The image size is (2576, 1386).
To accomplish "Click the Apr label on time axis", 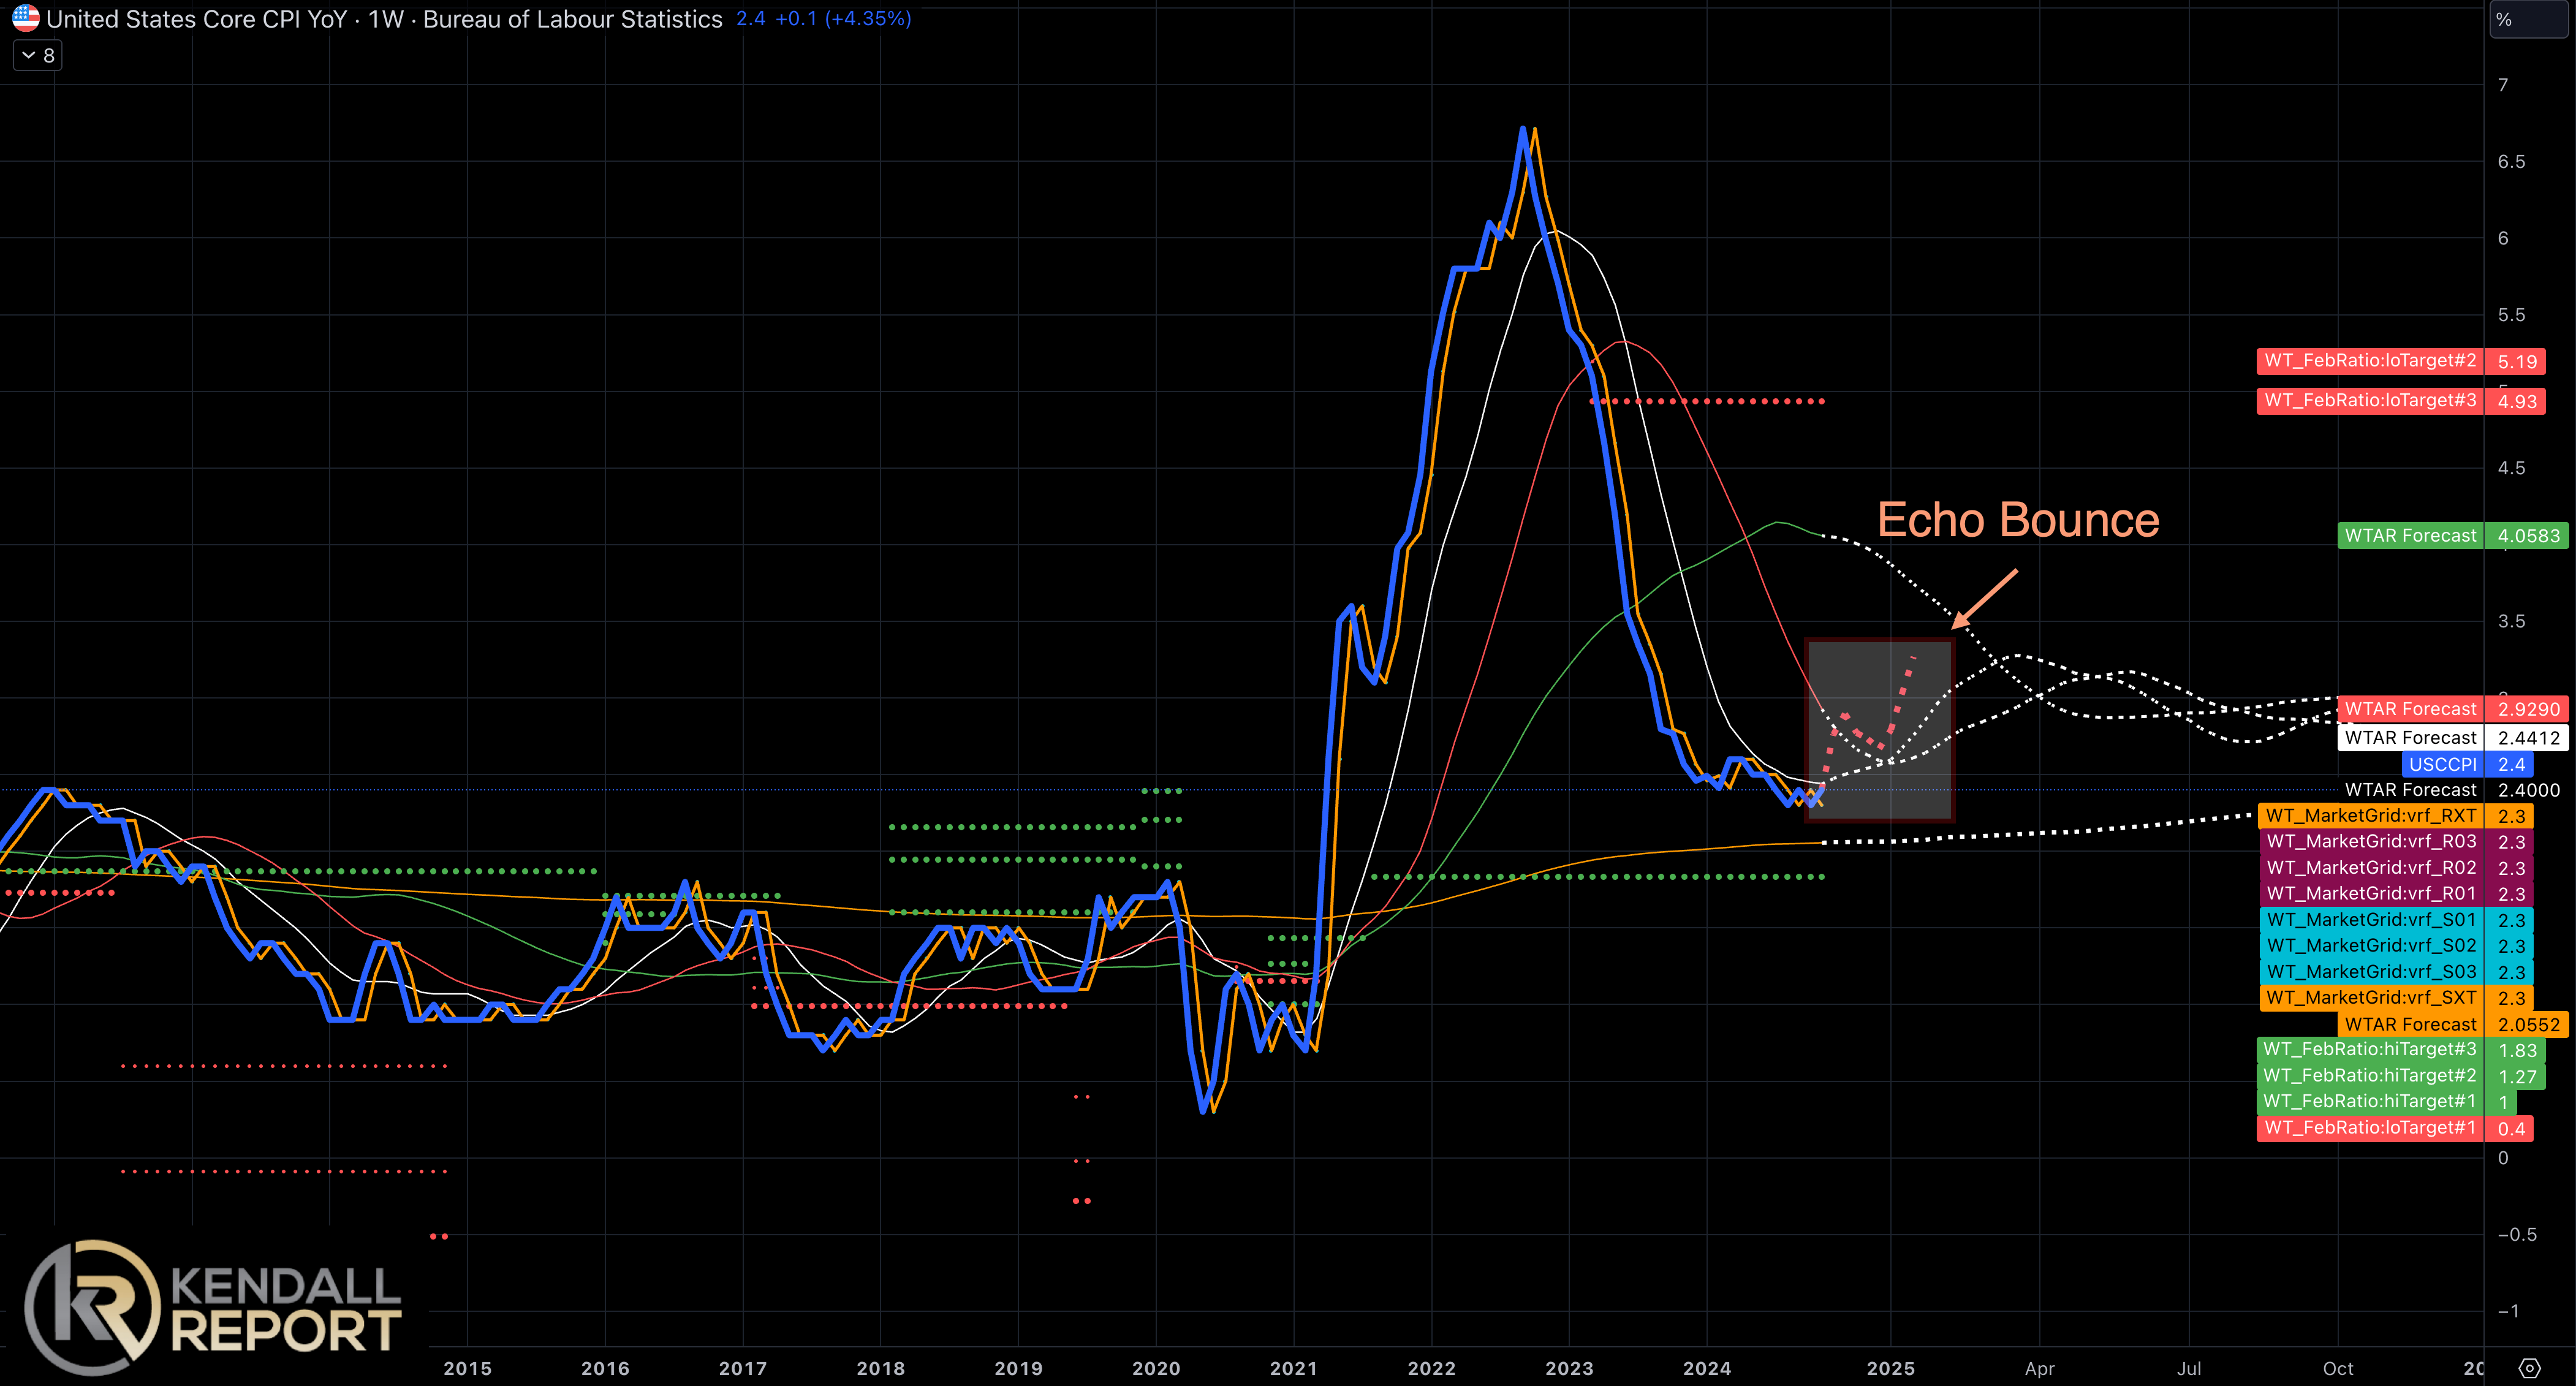I will [2039, 1368].
